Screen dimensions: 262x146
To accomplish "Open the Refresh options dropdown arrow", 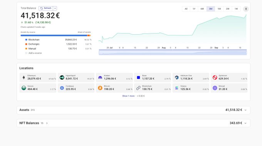I will [x=55, y=8].
